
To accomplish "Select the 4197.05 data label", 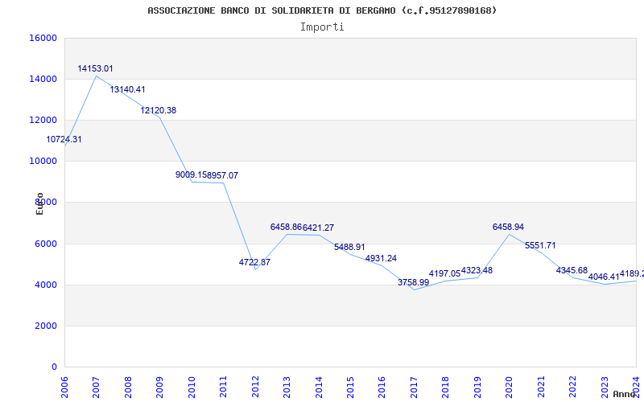I will 444,273.
